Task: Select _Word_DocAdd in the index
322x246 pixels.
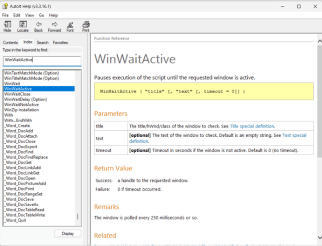Action: click(19, 131)
